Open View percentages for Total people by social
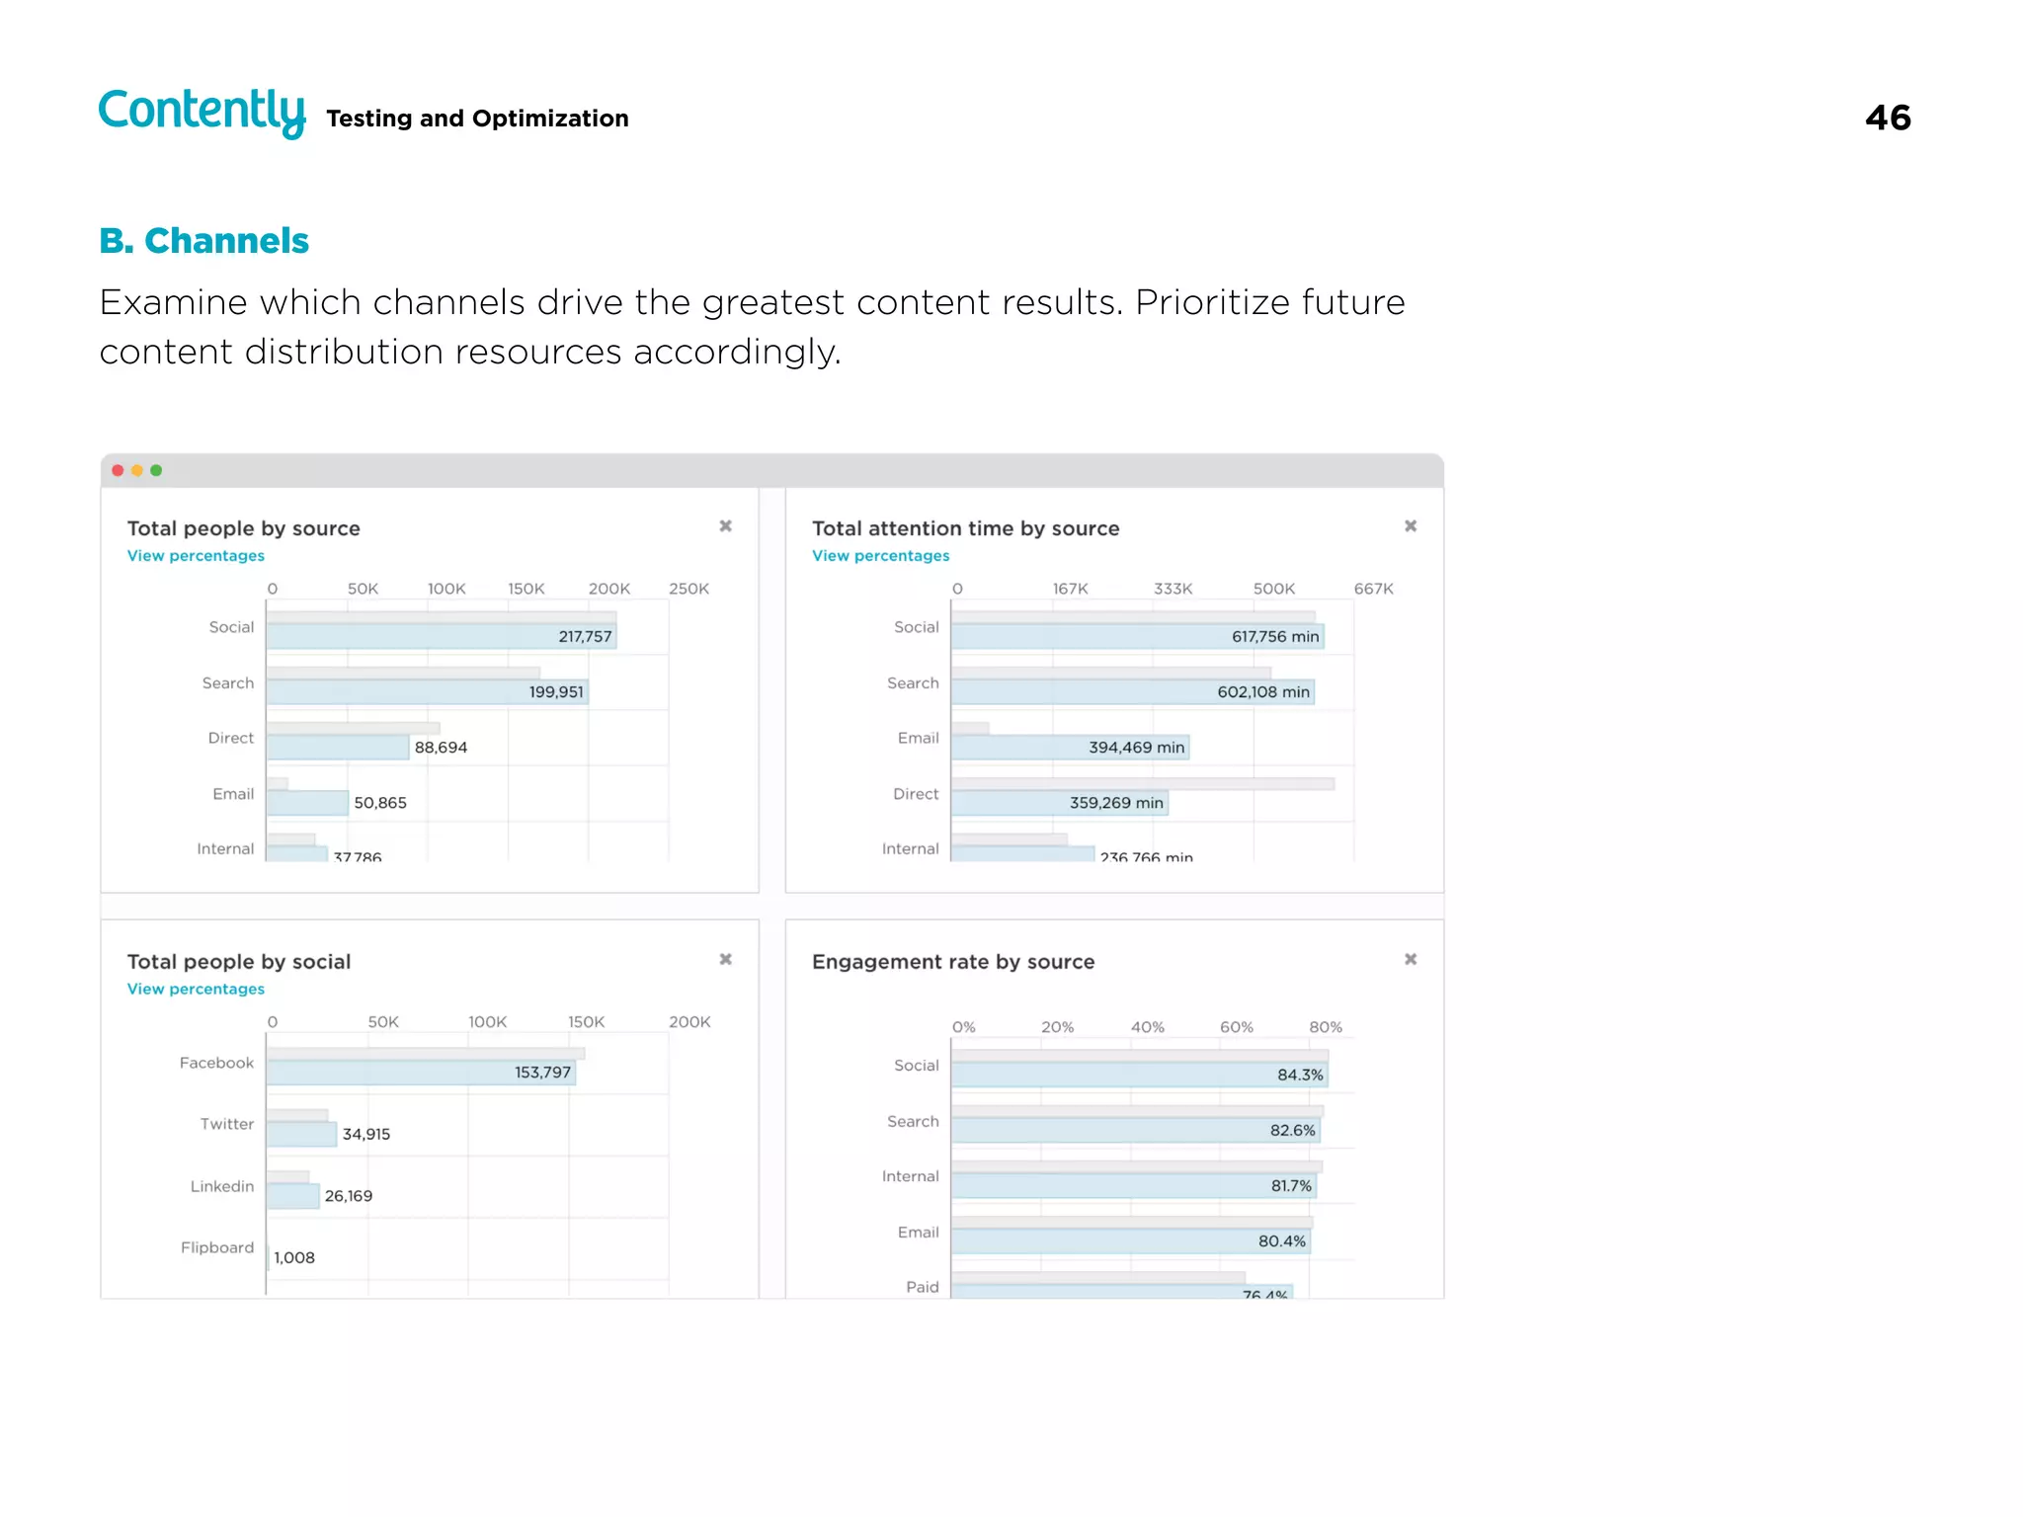The image size is (2023, 1517). 196,990
